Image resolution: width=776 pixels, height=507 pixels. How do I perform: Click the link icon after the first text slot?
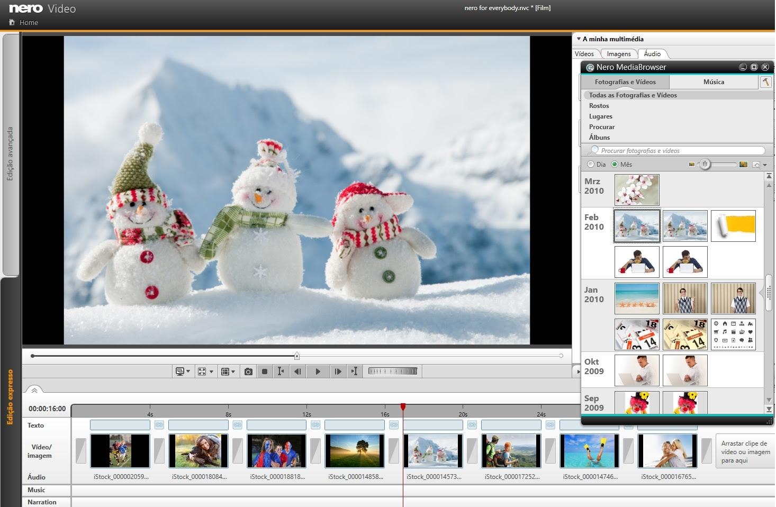pos(159,425)
